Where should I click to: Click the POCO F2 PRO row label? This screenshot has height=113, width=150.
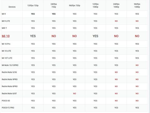click(x=8, y=108)
